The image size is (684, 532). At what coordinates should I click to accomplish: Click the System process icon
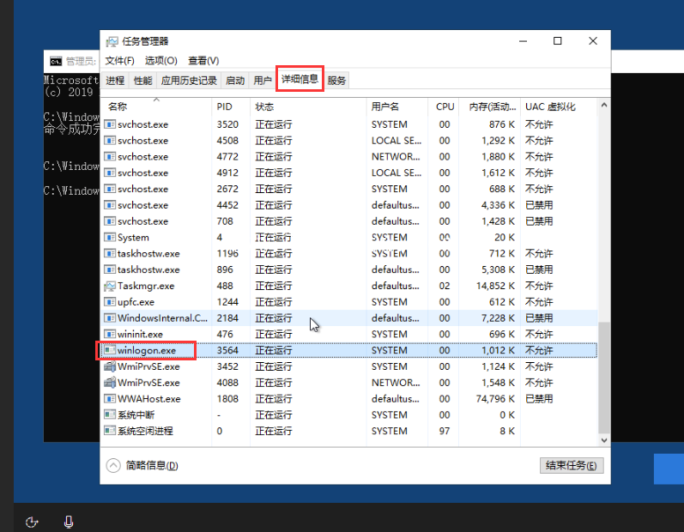tap(110, 237)
